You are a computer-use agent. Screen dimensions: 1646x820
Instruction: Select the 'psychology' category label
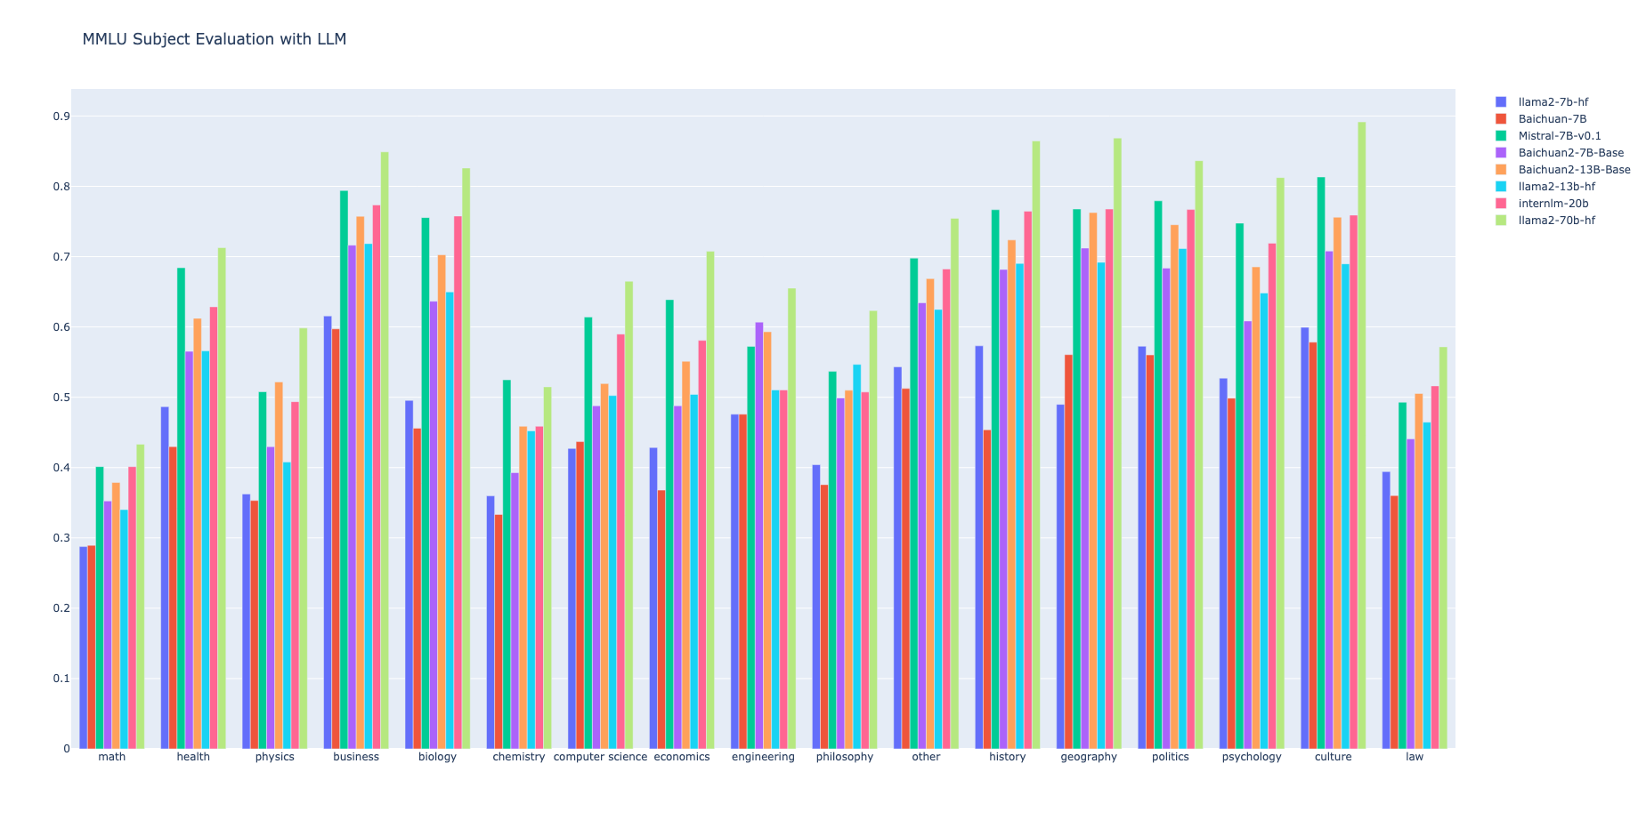tap(1252, 757)
